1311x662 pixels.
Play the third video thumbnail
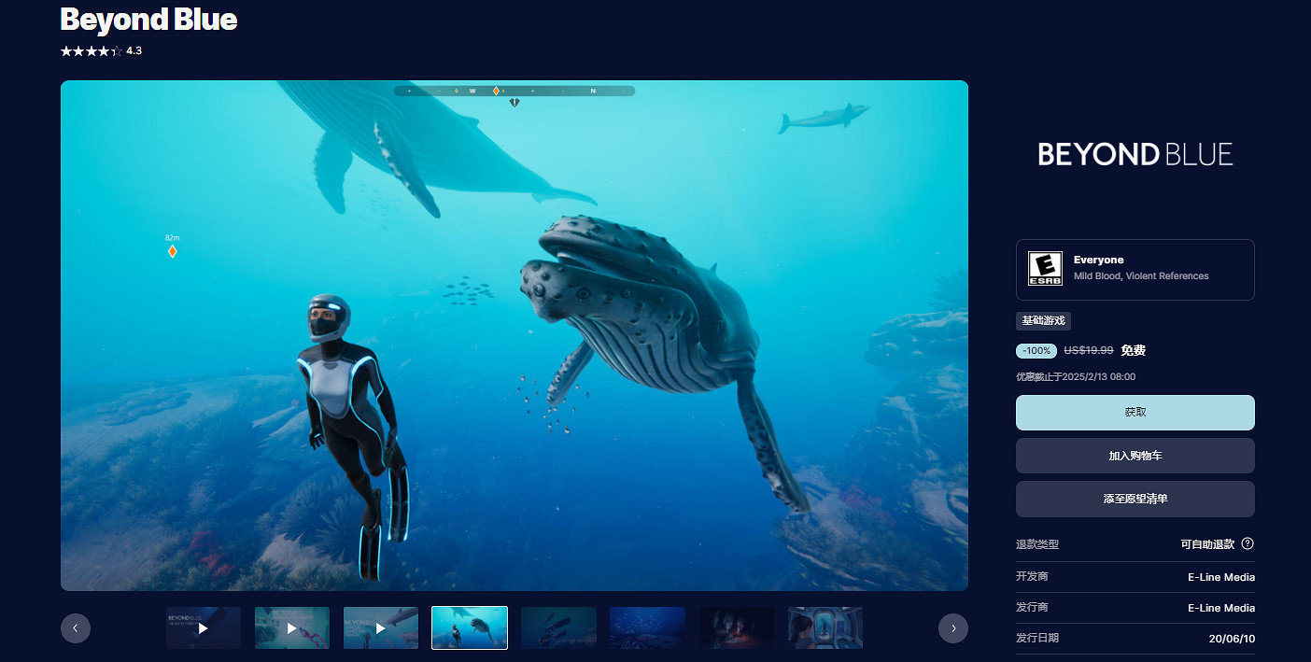[x=381, y=628]
